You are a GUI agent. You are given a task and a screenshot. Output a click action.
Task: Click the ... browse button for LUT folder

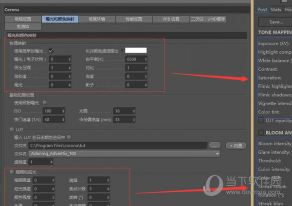215,145
